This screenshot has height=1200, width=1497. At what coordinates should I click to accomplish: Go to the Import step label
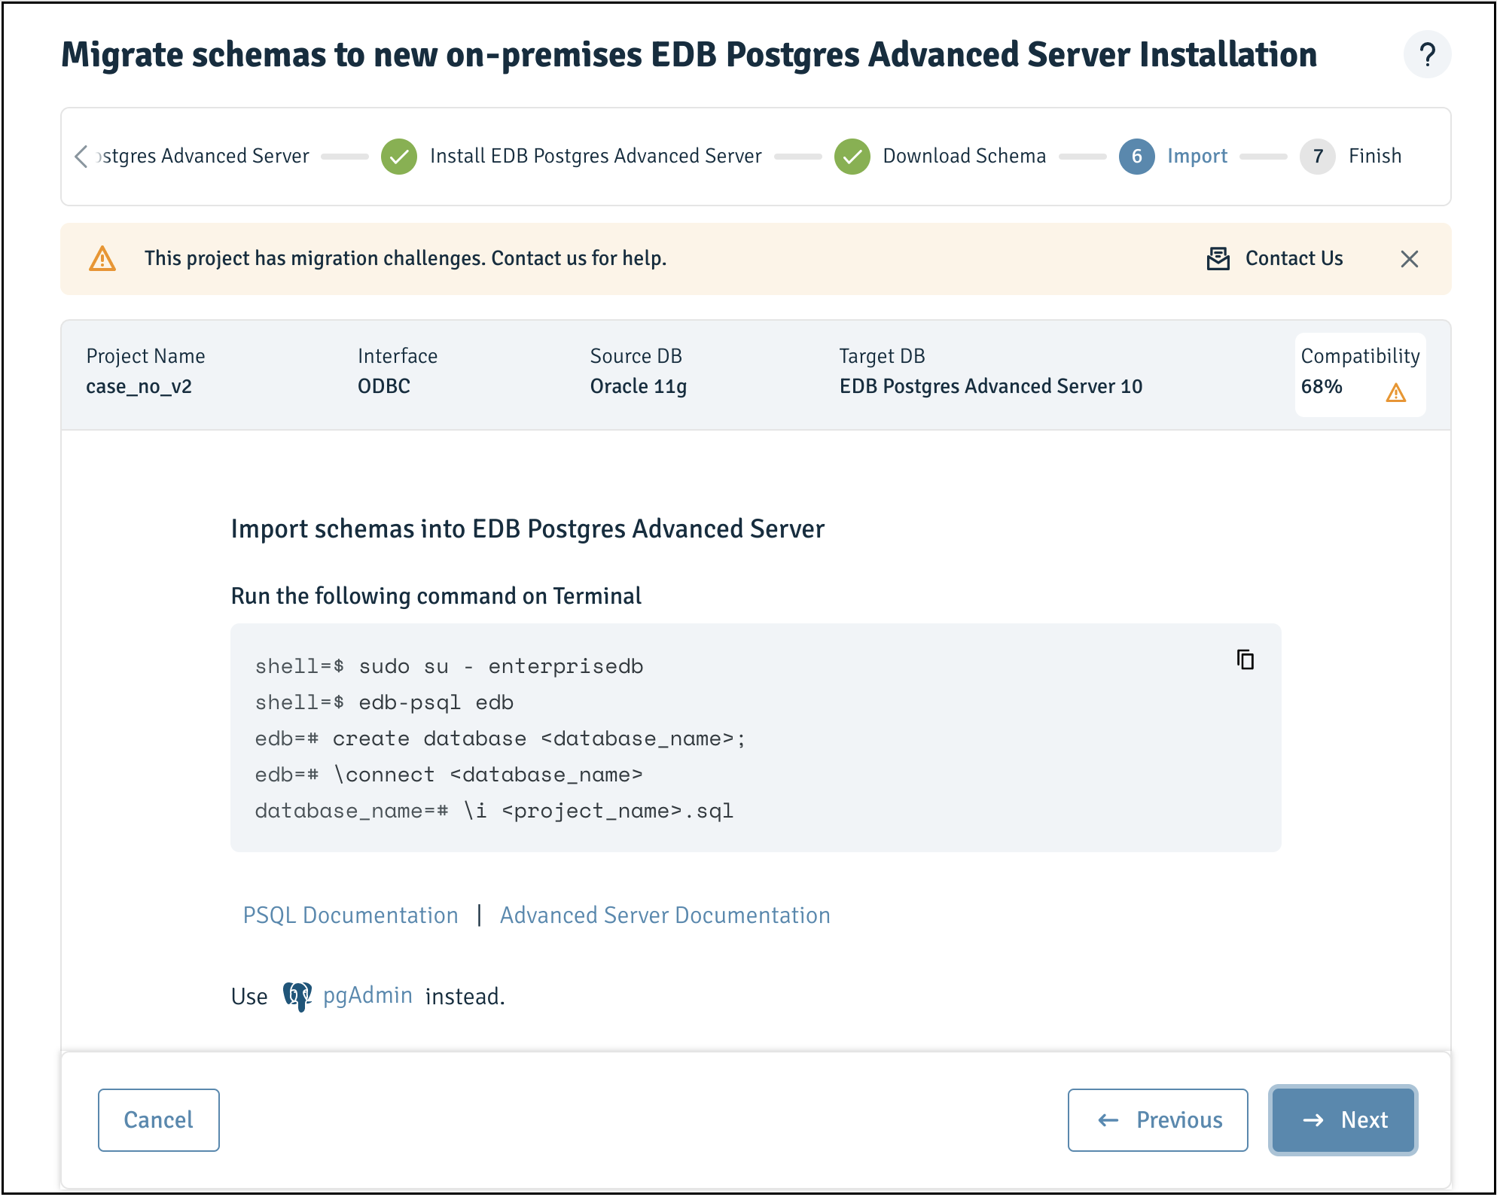pyautogui.click(x=1197, y=156)
